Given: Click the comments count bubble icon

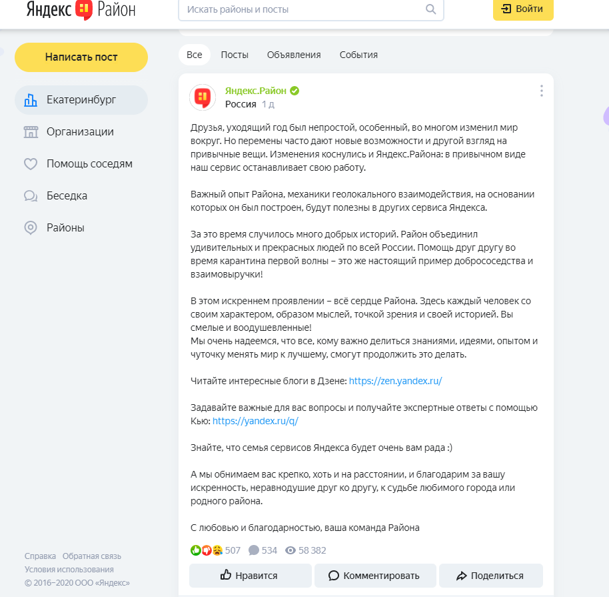Looking at the screenshot, I should (x=254, y=550).
